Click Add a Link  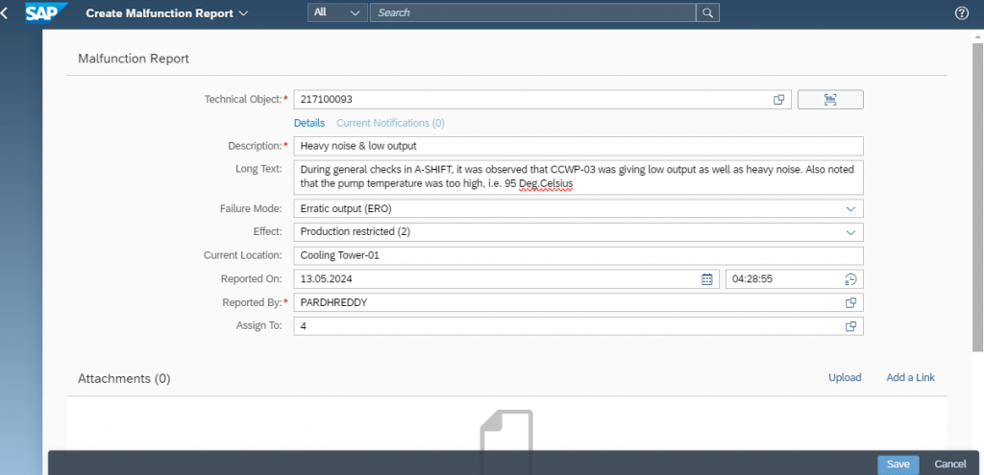[x=910, y=377]
